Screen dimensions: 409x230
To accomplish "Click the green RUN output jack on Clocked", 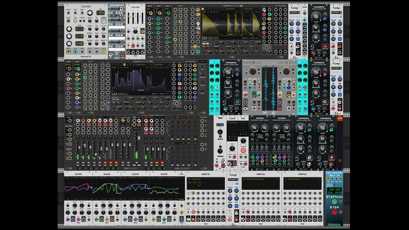I will pos(75,51).
